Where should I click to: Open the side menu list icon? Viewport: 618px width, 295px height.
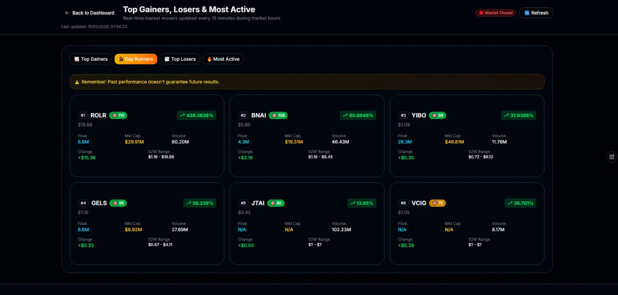tap(612, 157)
